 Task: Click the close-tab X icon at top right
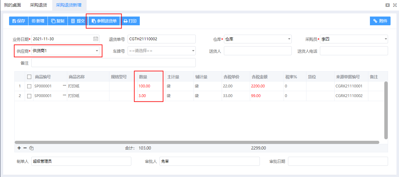tap(388, 5)
